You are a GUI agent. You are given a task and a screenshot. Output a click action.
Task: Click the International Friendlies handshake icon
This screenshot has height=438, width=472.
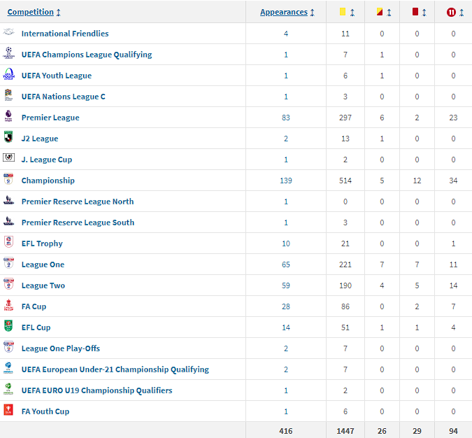pyautogui.click(x=8, y=33)
